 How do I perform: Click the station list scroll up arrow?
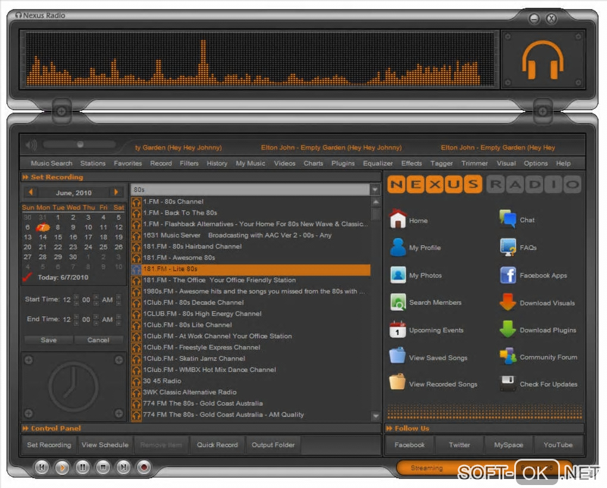tap(376, 202)
